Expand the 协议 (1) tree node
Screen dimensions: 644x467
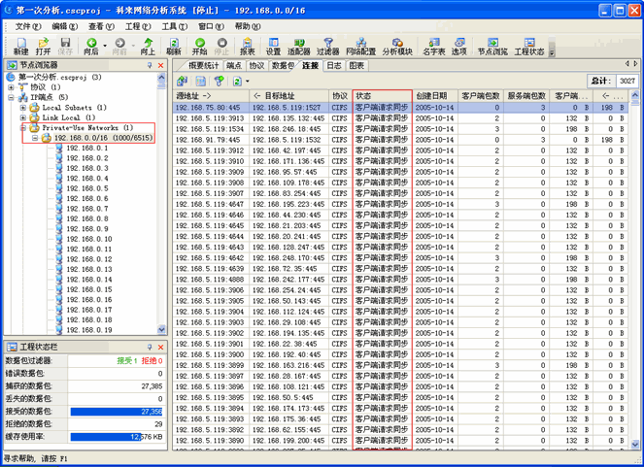[11, 87]
